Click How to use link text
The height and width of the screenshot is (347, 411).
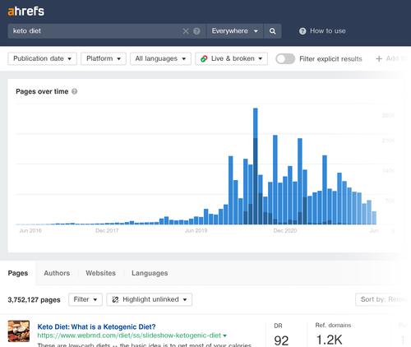point(328,31)
